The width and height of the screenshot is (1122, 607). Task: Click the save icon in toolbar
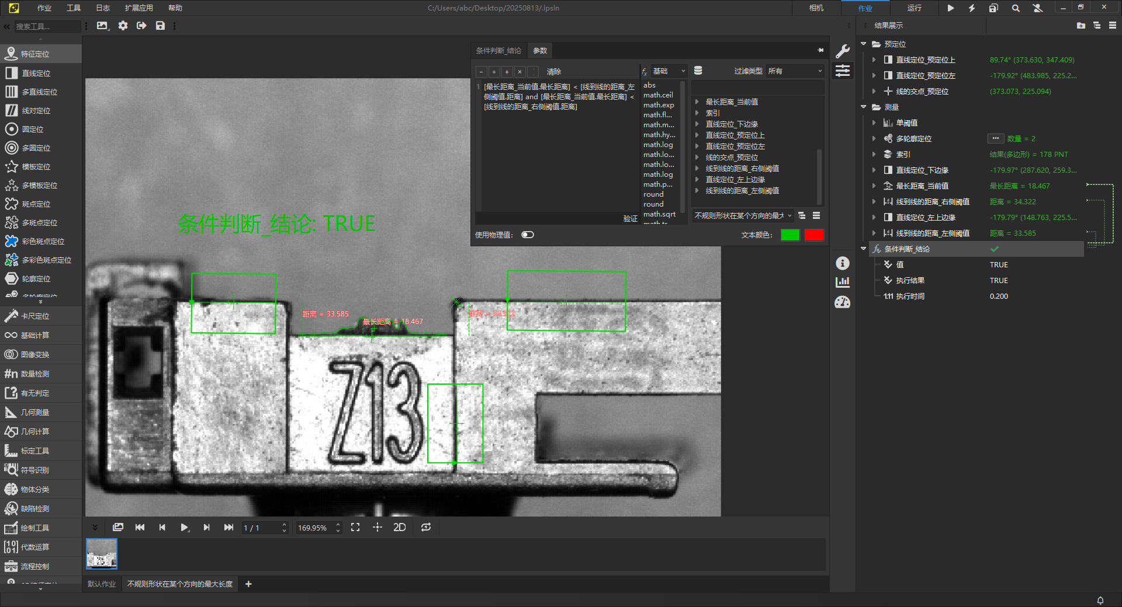tap(160, 26)
